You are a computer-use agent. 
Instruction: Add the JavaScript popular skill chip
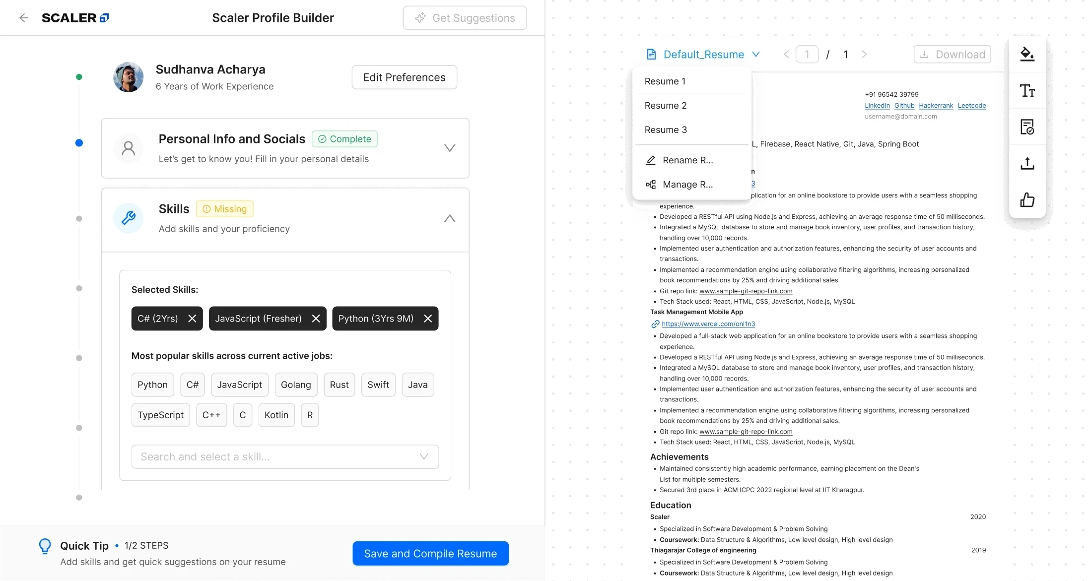[x=240, y=385]
